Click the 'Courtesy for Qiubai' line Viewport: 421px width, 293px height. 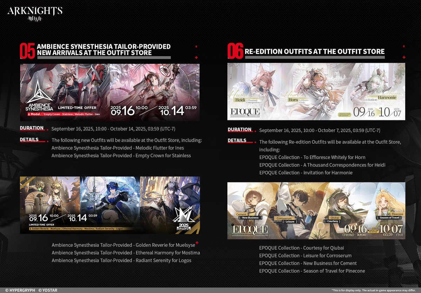[x=302, y=248]
